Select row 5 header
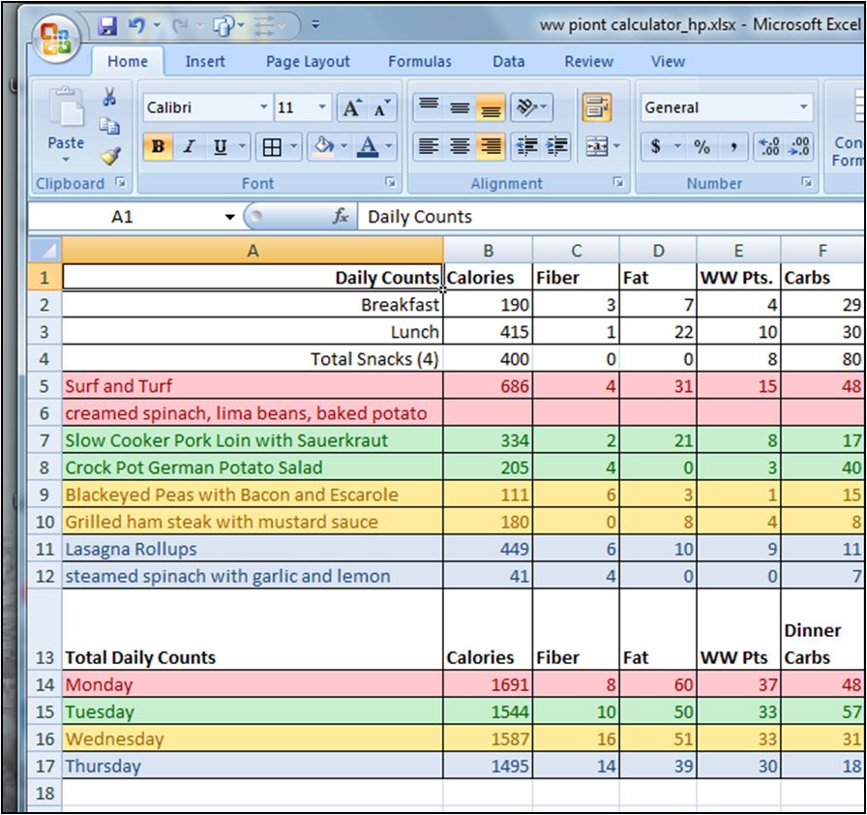 (45, 386)
